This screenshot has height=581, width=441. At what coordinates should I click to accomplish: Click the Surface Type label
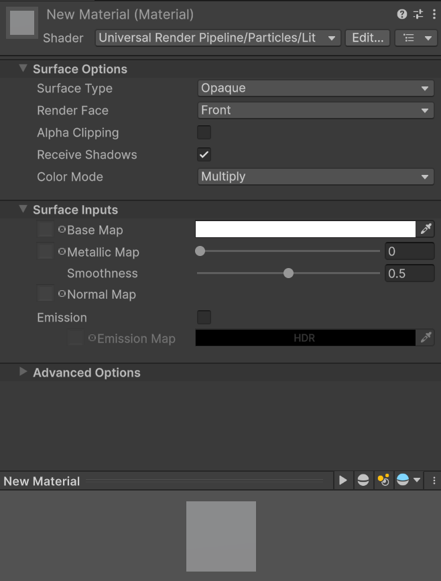click(74, 88)
